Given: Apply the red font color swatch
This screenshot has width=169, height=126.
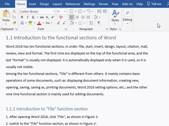Looking at the screenshot, I should tap(39, 23).
